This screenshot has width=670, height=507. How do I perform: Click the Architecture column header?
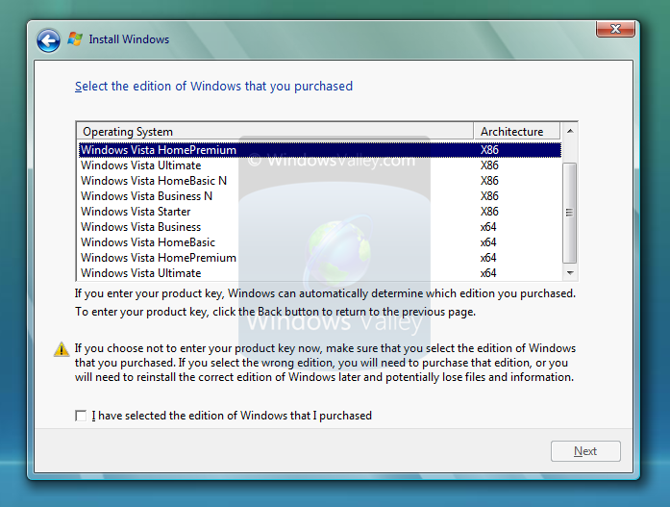click(x=517, y=131)
